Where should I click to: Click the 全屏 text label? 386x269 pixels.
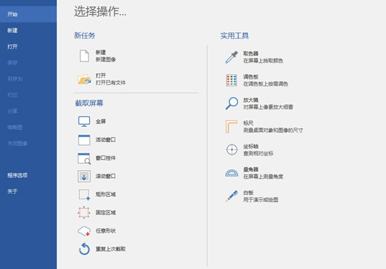pyautogui.click(x=100, y=122)
